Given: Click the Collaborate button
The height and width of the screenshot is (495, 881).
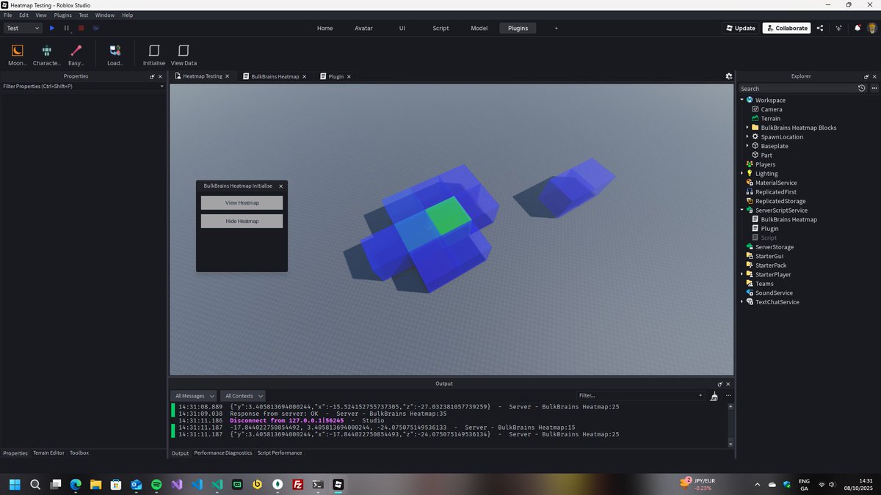Looking at the screenshot, I should [786, 28].
